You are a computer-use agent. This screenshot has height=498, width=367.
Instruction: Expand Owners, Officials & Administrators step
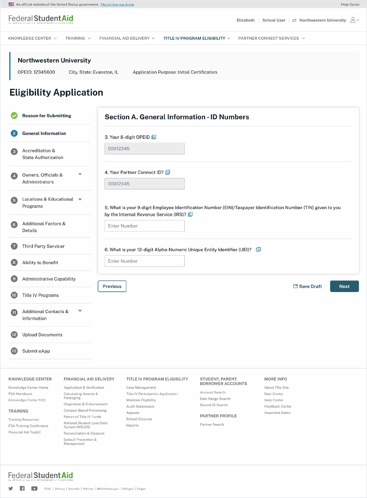point(80,174)
